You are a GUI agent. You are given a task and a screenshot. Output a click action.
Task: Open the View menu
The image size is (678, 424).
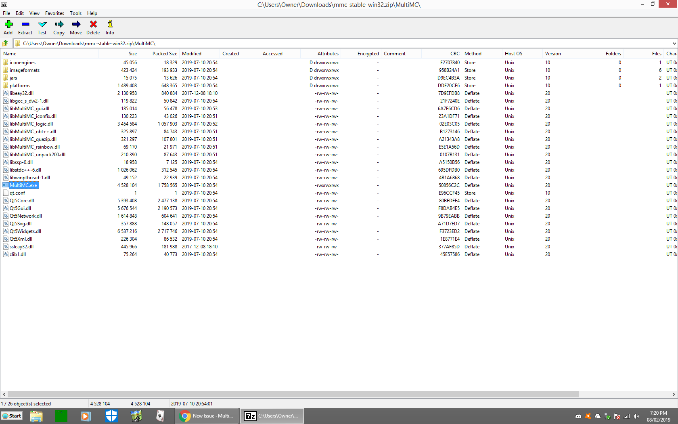coord(34,13)
